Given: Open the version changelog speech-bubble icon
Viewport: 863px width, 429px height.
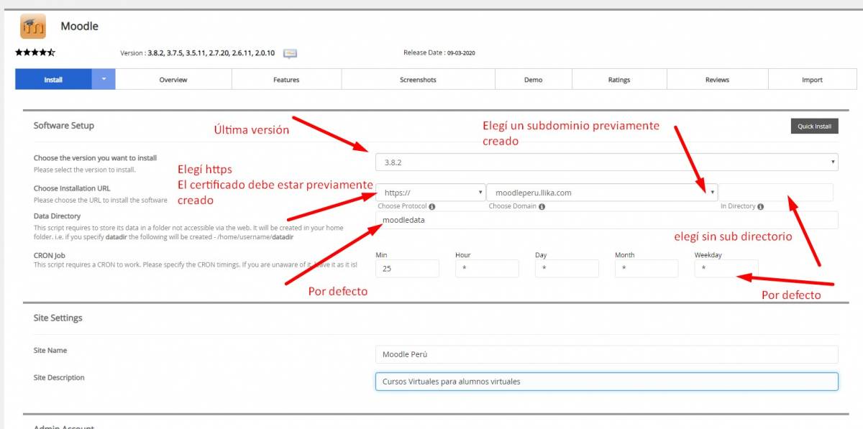Looking at the screenshot, I should pos(290,53).
